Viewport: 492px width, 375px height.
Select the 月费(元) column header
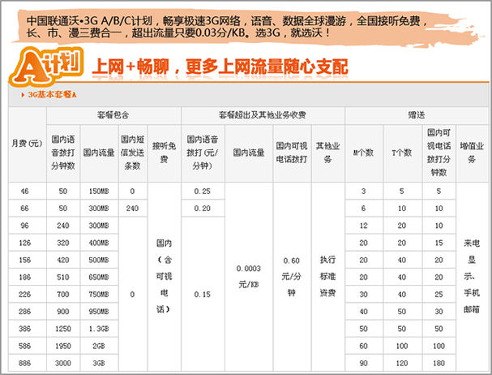click(27, 144)
